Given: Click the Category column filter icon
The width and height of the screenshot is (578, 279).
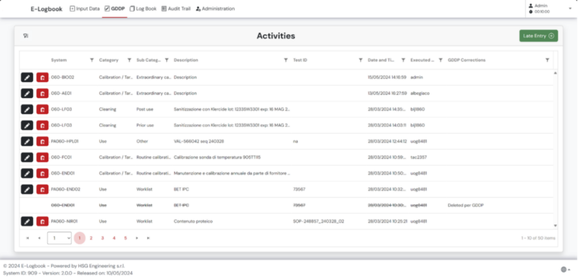Looking at the screenshot, I should [129, 60].
